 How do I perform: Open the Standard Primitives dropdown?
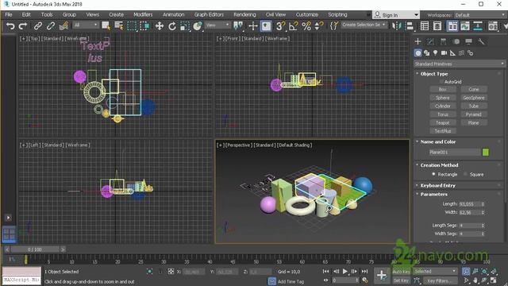point(460,64)
